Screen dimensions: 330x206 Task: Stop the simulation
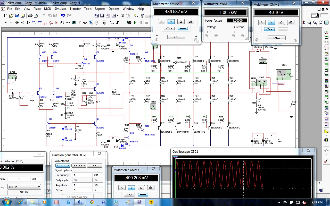point(146,22)
